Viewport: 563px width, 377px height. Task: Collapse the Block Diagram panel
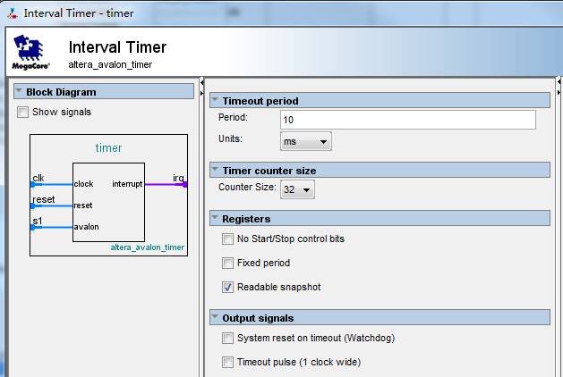click(19, 91)
